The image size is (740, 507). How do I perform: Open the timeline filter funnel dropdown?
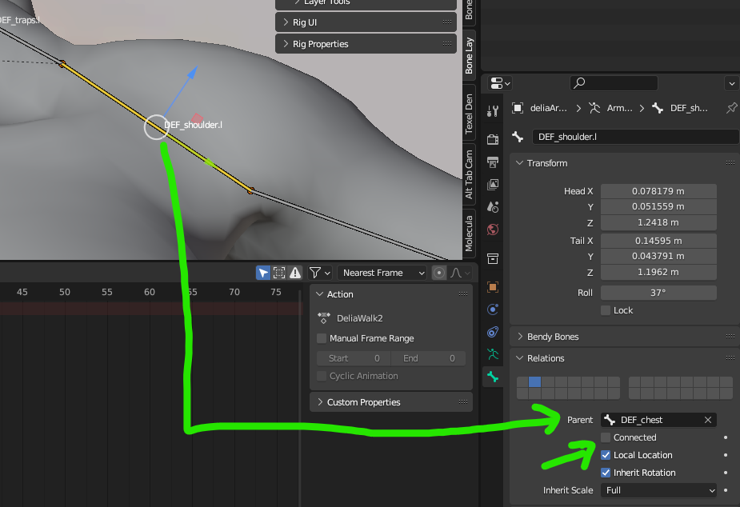[319, 273]
